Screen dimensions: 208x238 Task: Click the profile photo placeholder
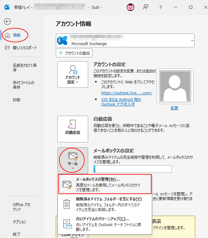point(175,86)
